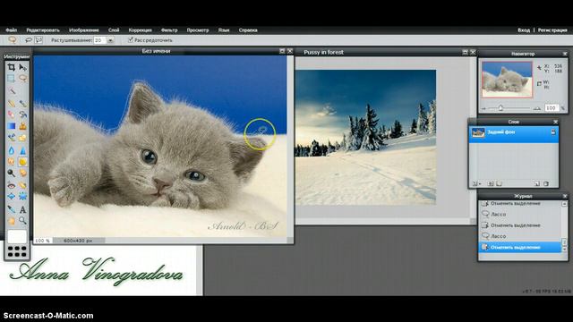Select the Bloat tool

pyautogui.click(x=12, y=197)
